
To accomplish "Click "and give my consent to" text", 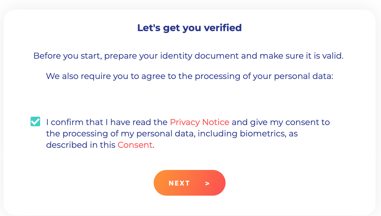I will coord(281,122).
